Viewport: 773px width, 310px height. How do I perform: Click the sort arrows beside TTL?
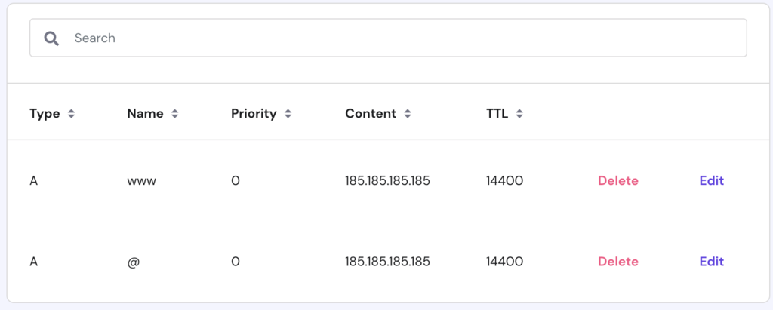[519, 114]
